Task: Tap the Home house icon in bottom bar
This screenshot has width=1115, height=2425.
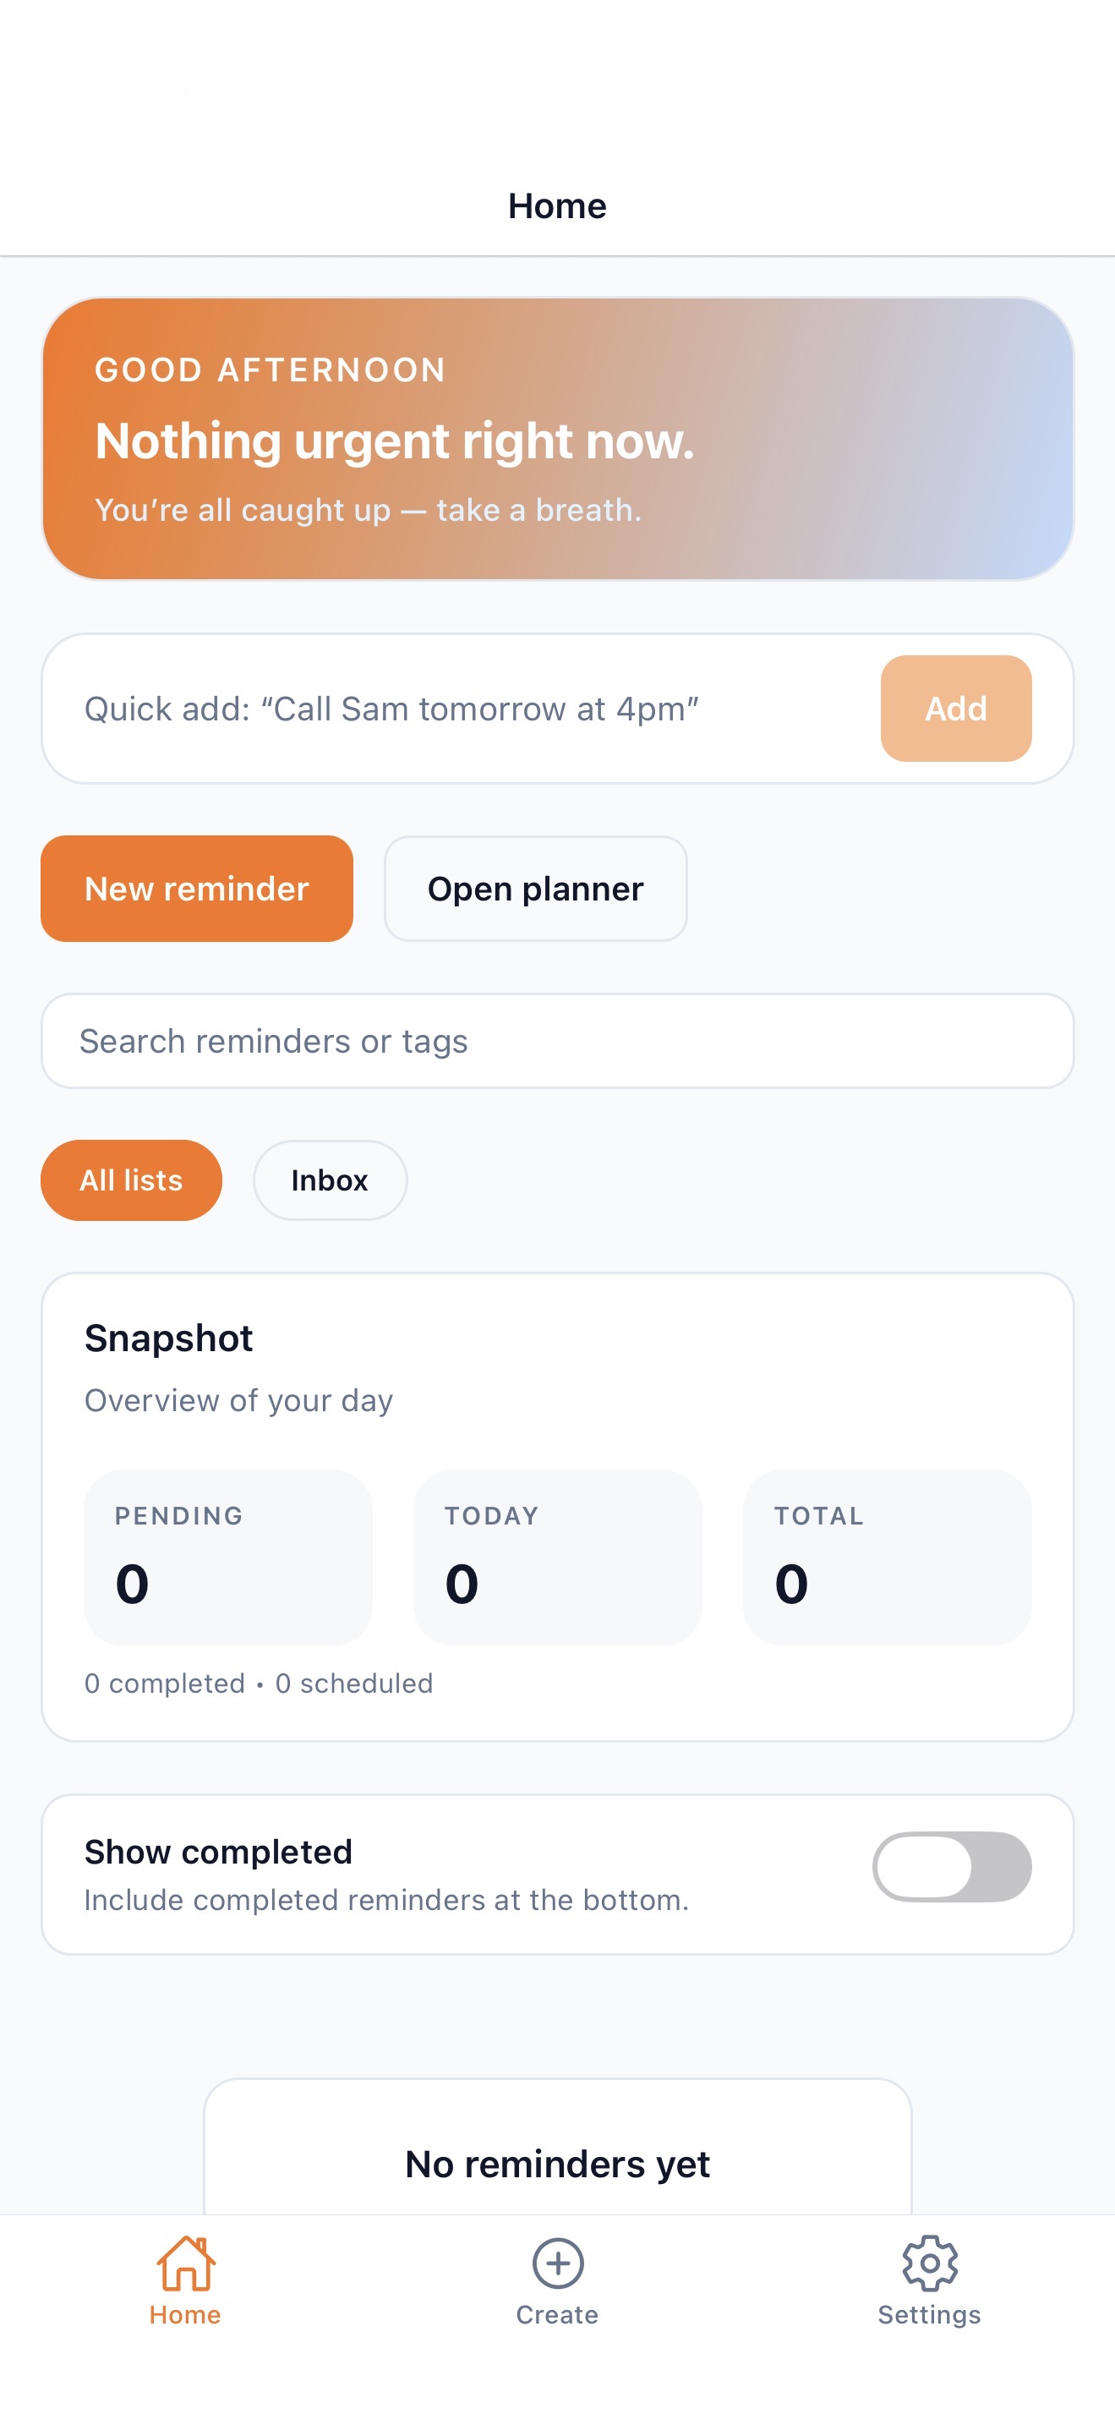Action: pyautogui.click(x=185, y=2264)
